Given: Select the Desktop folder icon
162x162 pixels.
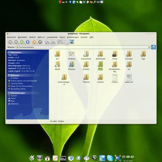Looking at the screenshot, I should (72, 55).
